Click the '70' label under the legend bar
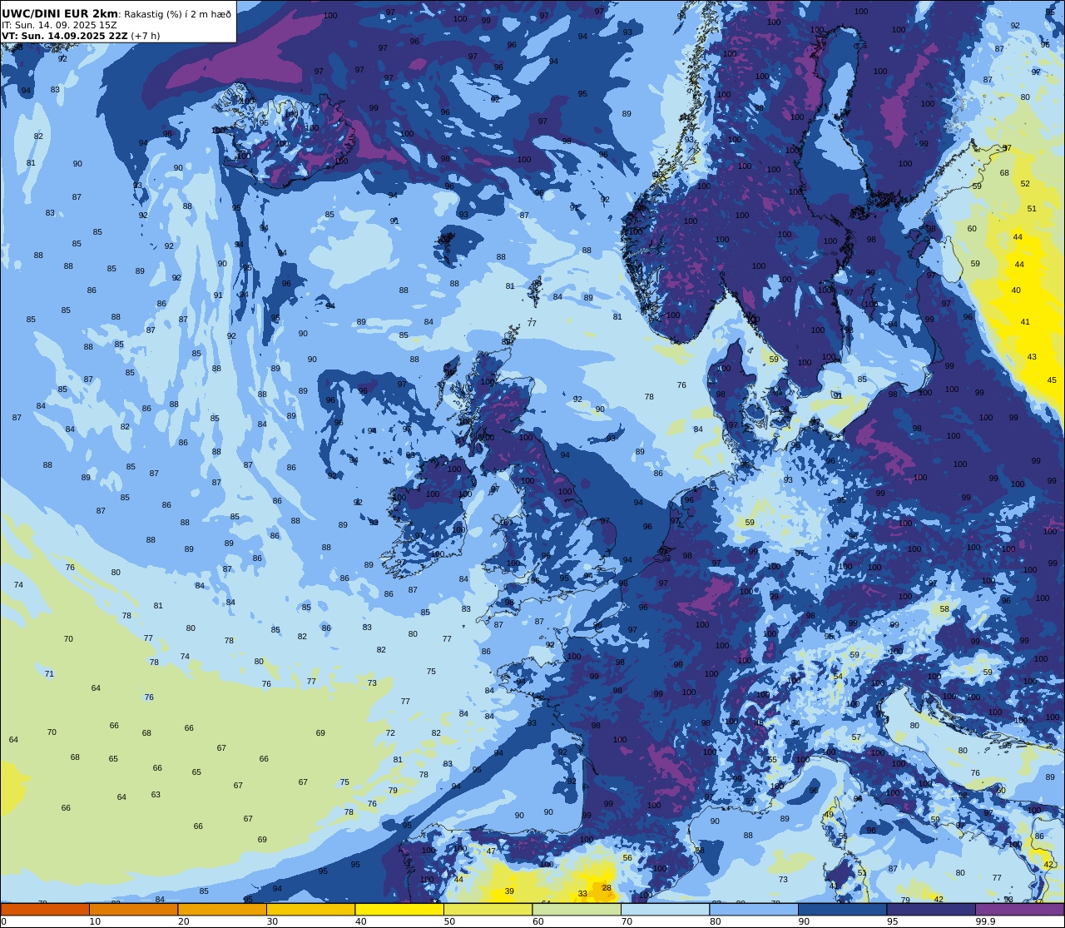 627,921
